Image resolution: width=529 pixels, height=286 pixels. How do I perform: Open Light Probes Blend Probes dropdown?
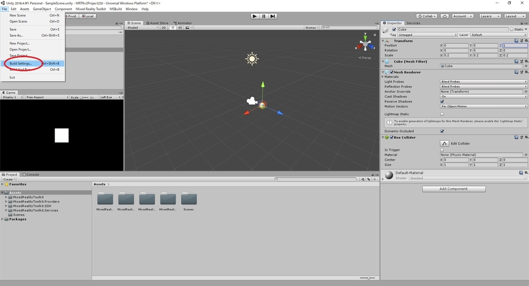[x=484, y=82]
